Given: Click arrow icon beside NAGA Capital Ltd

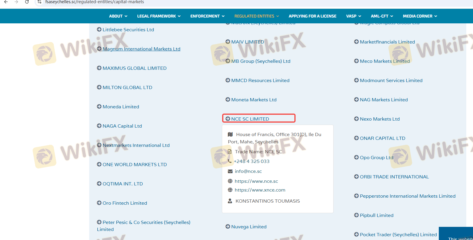Looking at the screenshot, I should pyautogui.click(x=99, y=126).
